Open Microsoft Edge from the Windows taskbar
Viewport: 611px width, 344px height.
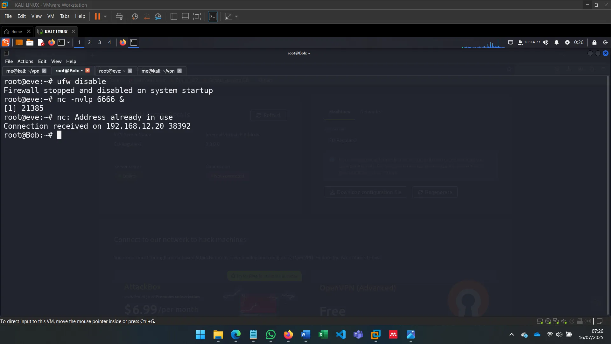[x=236, y=335]
